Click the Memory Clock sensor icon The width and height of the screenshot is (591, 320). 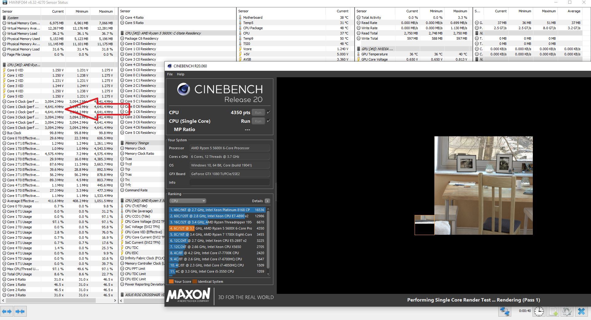click(x=122, y=148)
